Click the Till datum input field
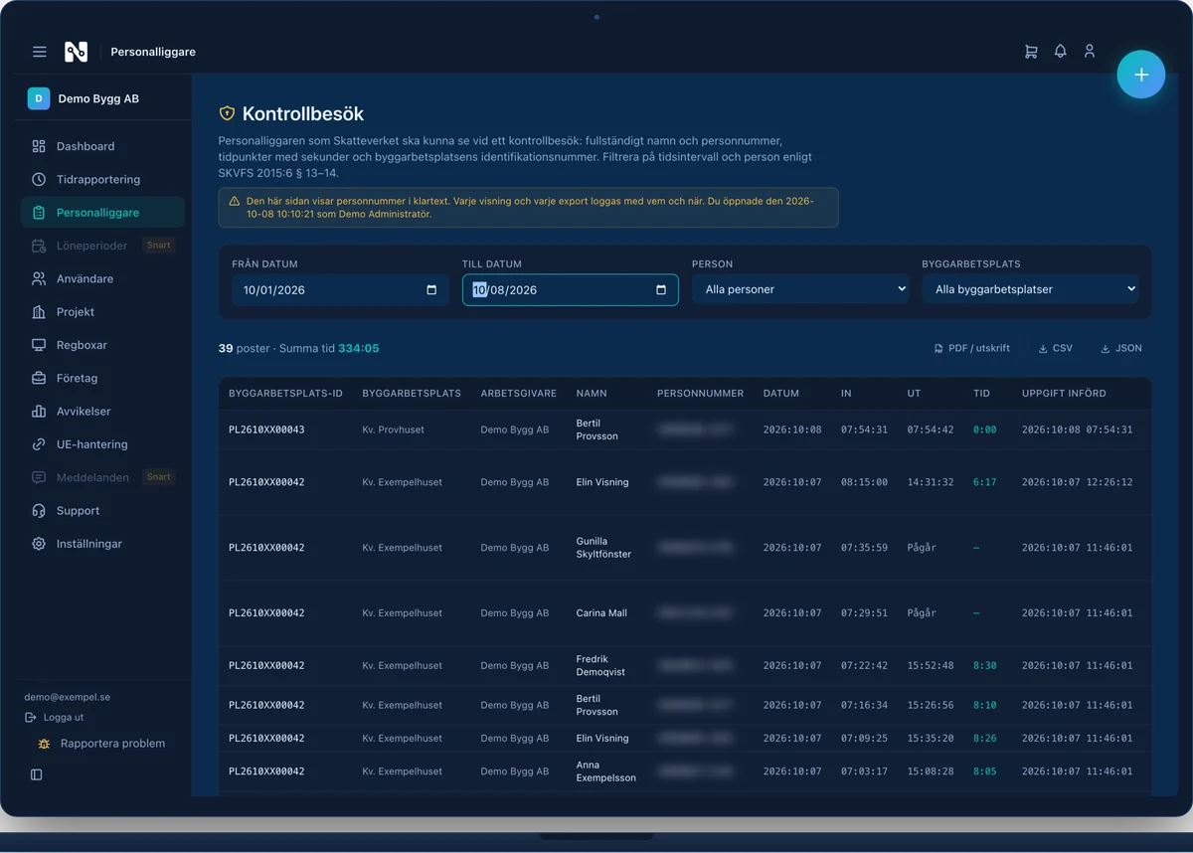The image size is (1193, 853). click(x=571, y=289)
